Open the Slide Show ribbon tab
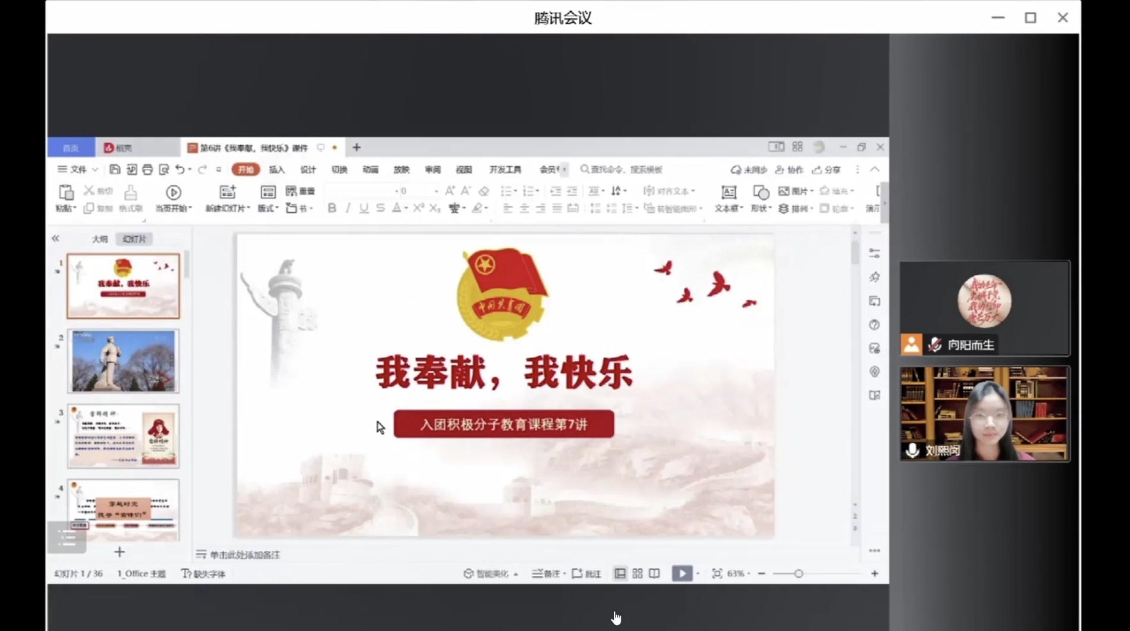The width and height of the screenshot is (1130, 631). click(401, 169)
